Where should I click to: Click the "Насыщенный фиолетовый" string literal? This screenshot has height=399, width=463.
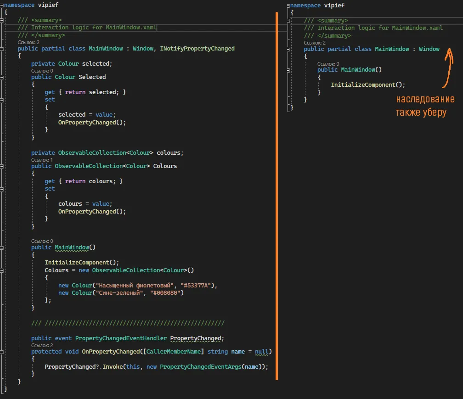(x=135, y=286)
